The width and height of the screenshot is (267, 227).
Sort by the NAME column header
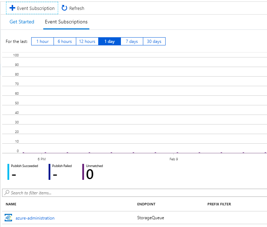11,204
